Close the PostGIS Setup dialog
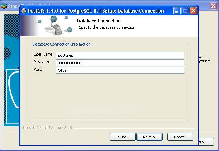The image size is (219, 151). coord(193,11)
